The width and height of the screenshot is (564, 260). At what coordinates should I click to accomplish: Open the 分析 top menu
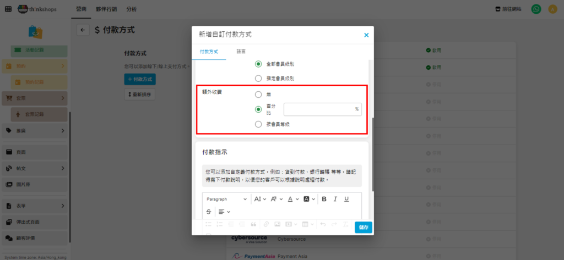point(132,9)
